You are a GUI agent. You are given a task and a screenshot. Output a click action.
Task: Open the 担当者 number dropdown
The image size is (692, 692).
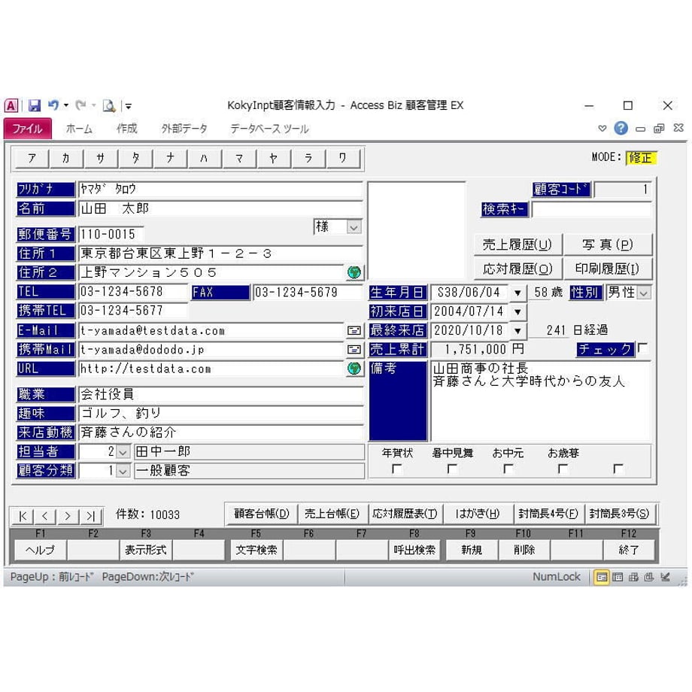(123, 452)
